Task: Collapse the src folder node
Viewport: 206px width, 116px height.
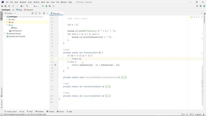Action: (7, 25)
